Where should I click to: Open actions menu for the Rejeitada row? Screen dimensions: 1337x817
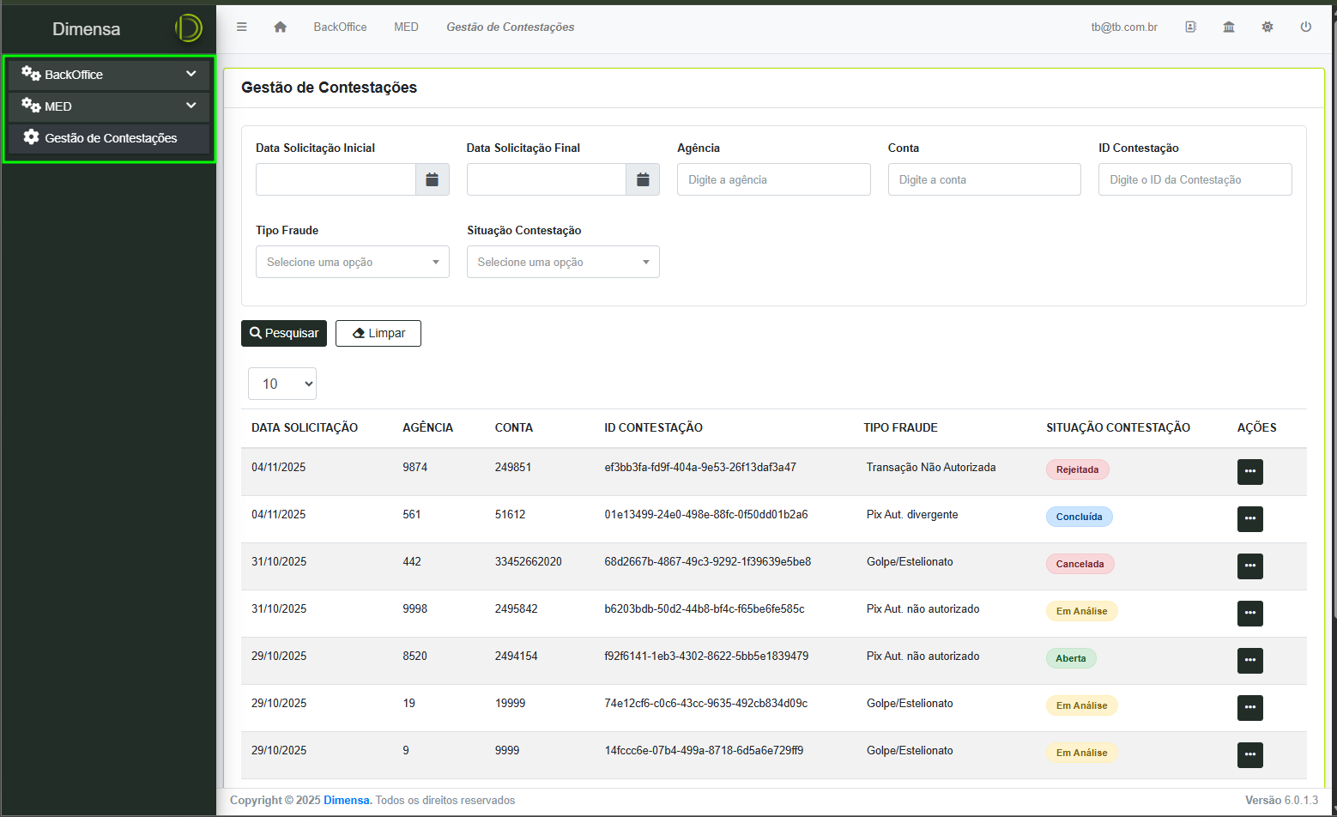coord(1249,471)
